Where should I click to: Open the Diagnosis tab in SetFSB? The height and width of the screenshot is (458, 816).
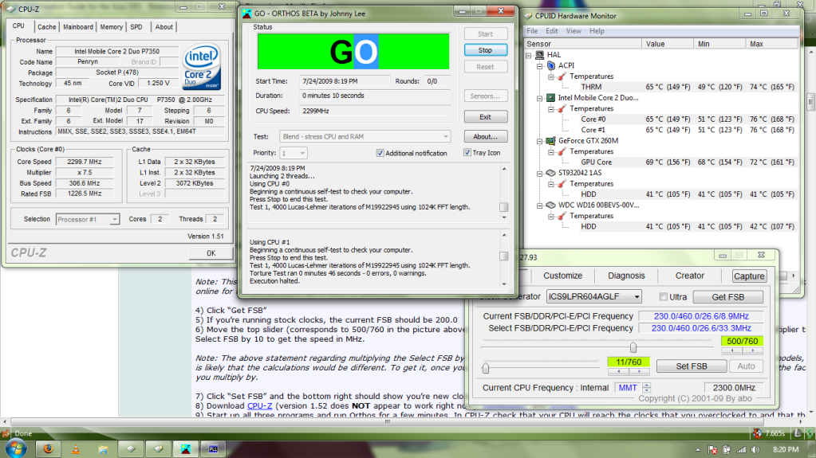coord(626,276)
